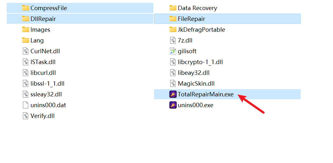This screenshot has height=163, width=333.
Task: Select the ISTask.dll file
Action: pyautogui.click(x=80, y=62)
